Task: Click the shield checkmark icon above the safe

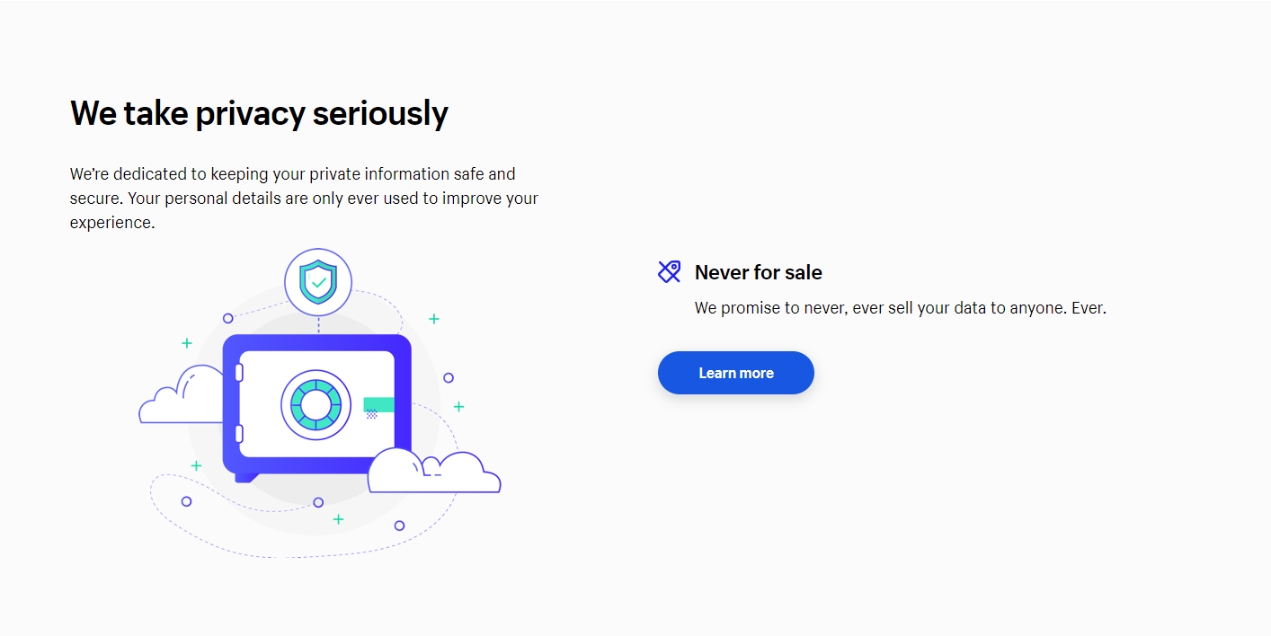Action: pos(318,282)
